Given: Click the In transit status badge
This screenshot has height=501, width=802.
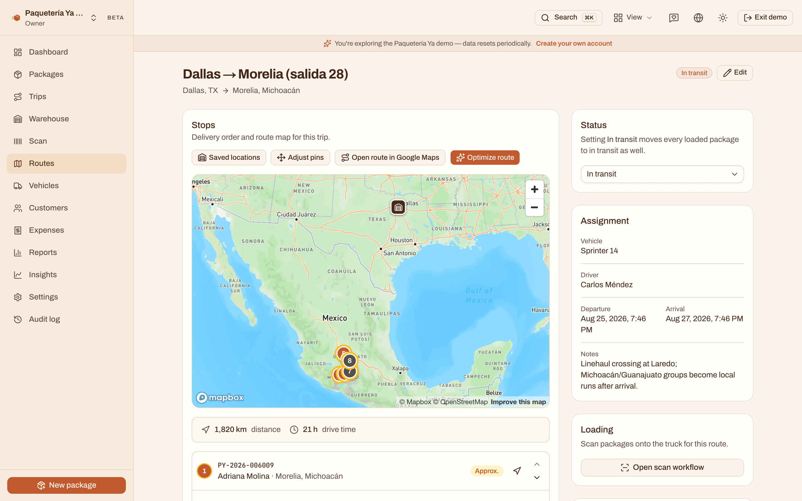Looking at the screenshot, I should click(694, 73).
